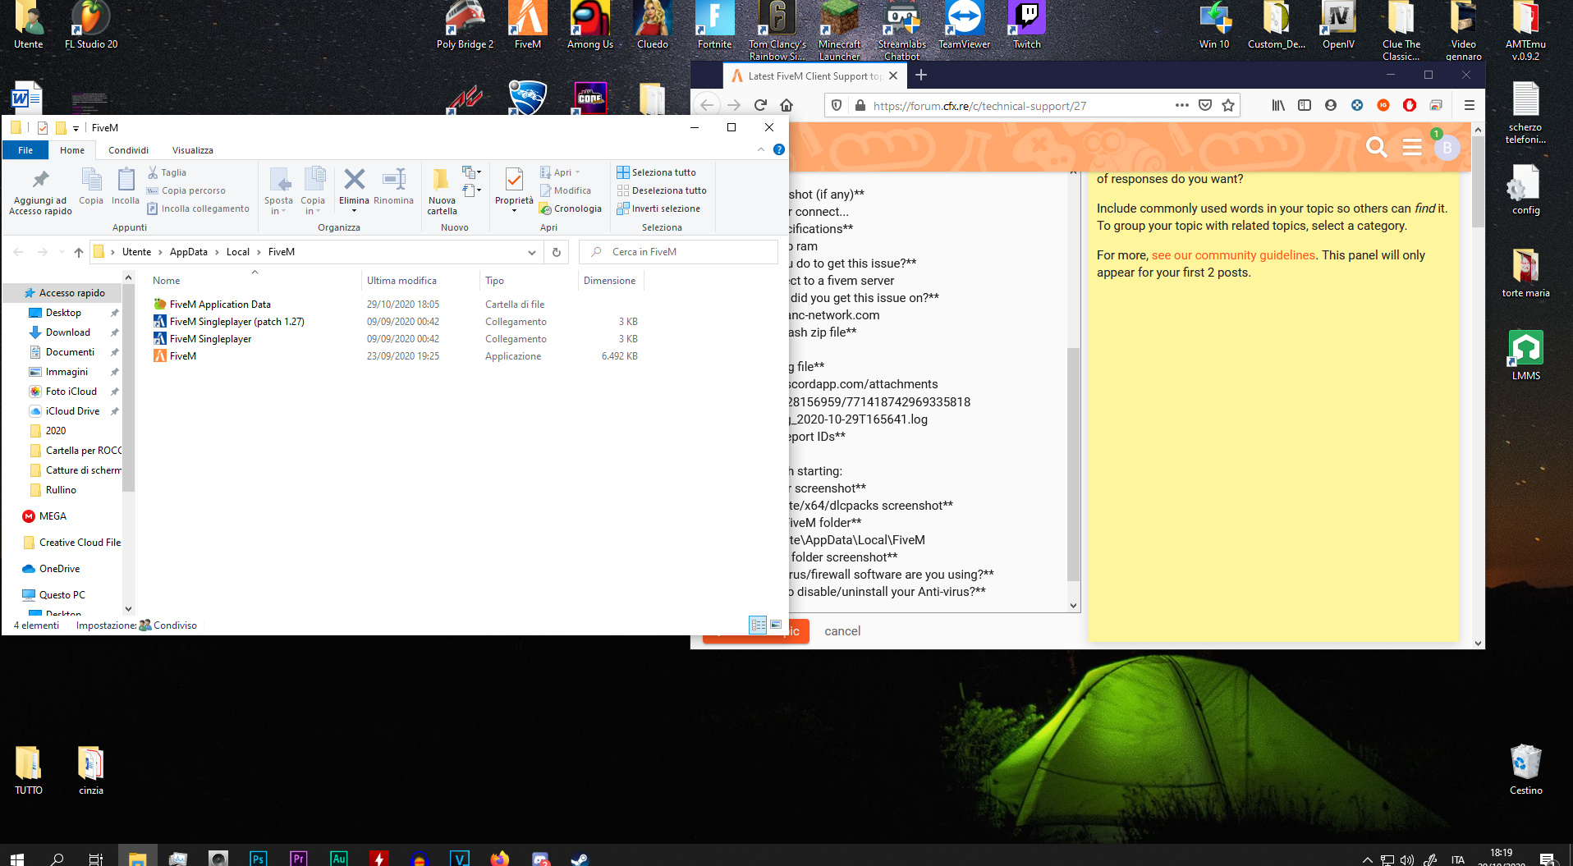Image resolution: width=1573 pixels, height=866 pixels.
Task: Click the cancel link below the editor
Action: coord(842,631)
